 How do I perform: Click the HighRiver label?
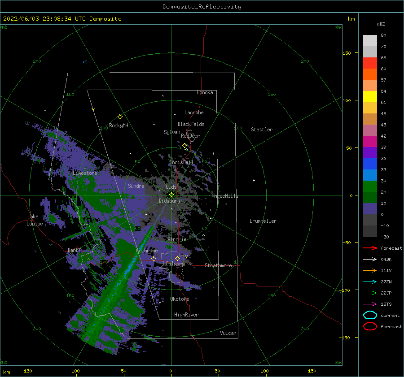pyautogui.click(x=186, y=315)
